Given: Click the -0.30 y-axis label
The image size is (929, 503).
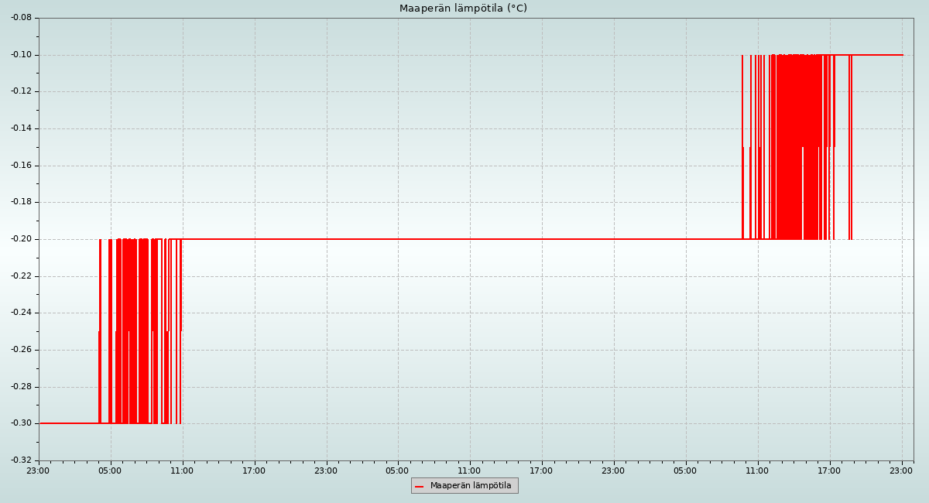Looking at the screenshot, I should coord(21,423).
